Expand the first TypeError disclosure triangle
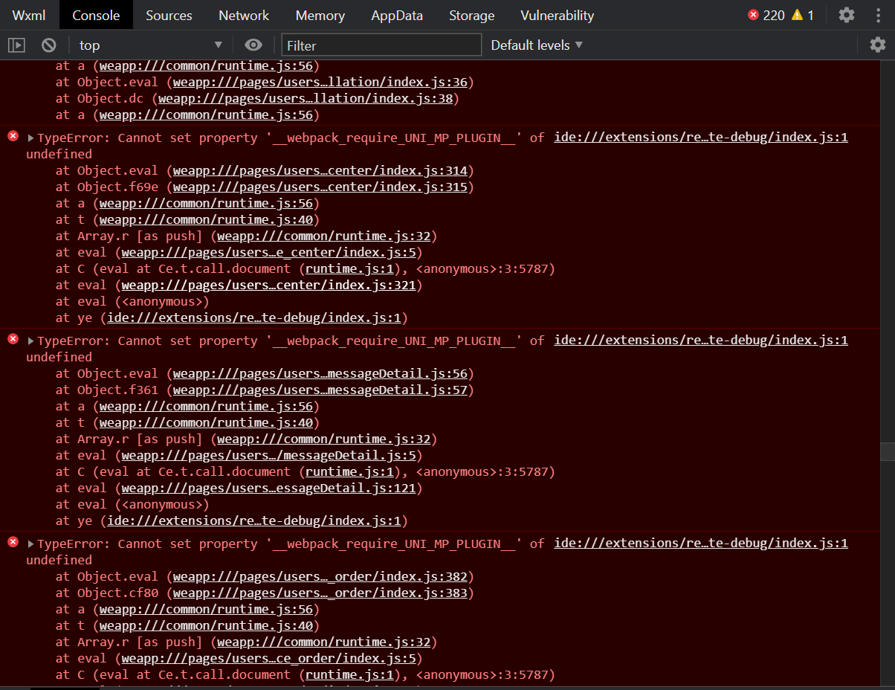 click(x=31, y=138)
